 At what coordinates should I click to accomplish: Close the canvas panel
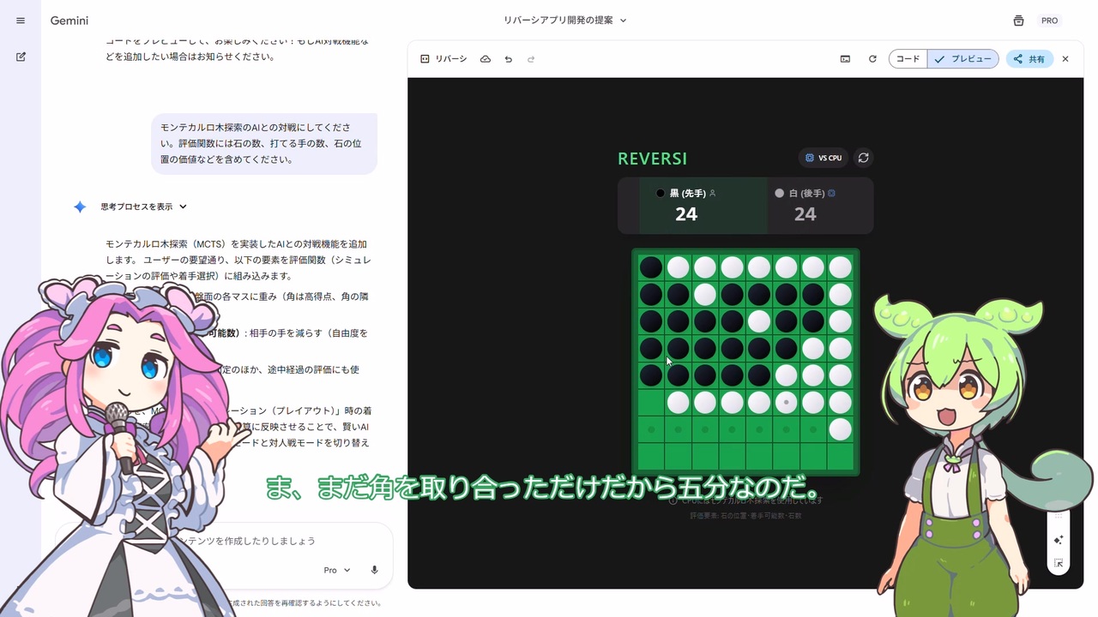point(1065,59)
